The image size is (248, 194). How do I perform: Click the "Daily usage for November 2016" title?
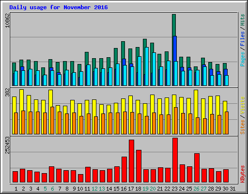click(59, 7)
